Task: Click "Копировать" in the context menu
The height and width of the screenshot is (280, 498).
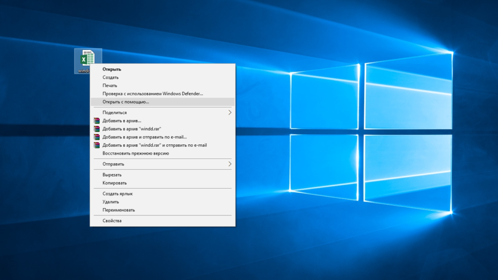Action: (114, 183)
